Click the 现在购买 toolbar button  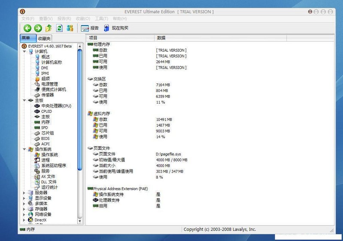[x=116, y=28]
